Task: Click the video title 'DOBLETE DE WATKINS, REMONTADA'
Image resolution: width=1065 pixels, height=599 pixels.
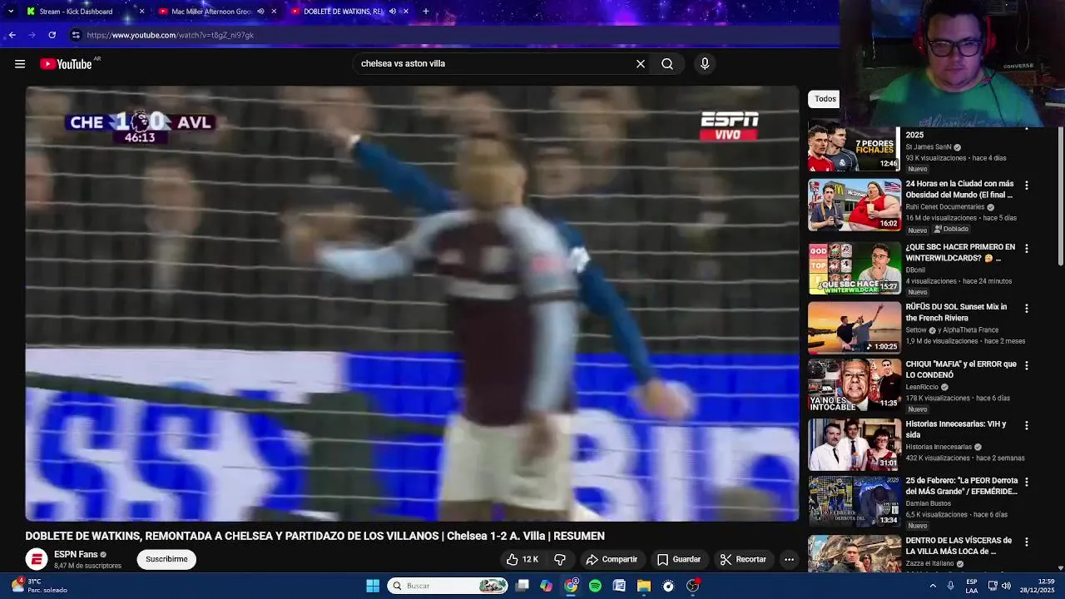Action: click(x=315, y=536)
